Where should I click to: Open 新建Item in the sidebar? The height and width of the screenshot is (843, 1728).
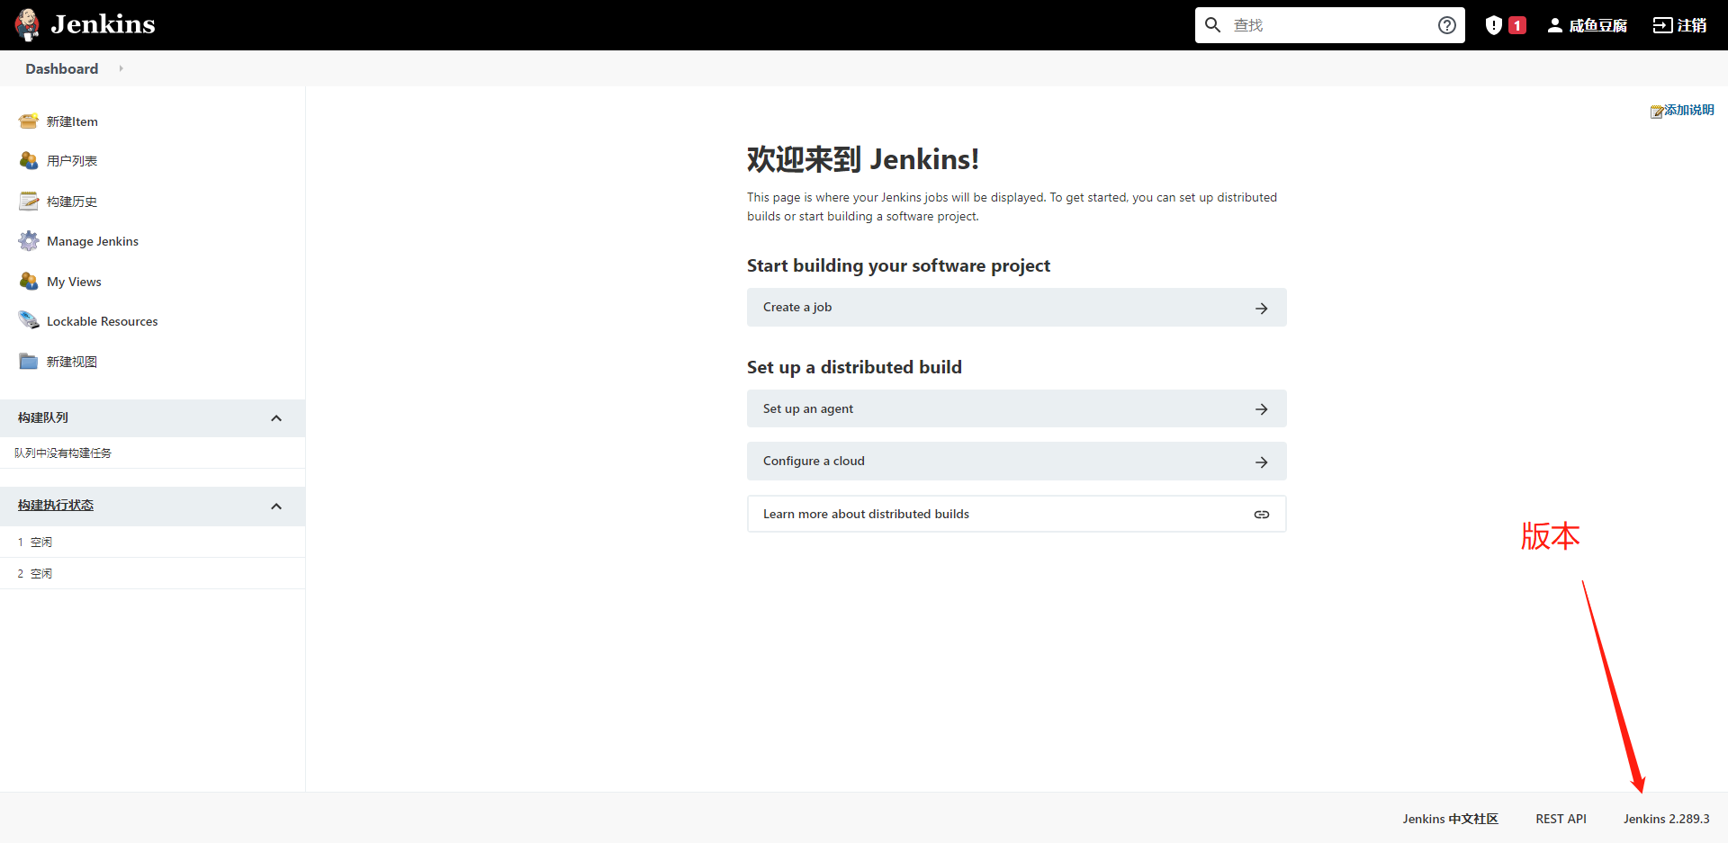[72, 121]
